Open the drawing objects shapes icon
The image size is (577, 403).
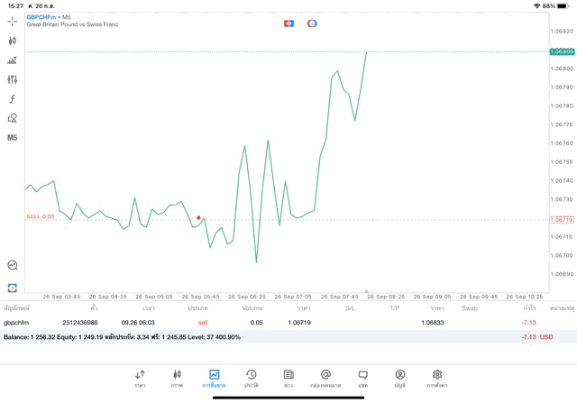pyautogui.click(x=13, y=118)
